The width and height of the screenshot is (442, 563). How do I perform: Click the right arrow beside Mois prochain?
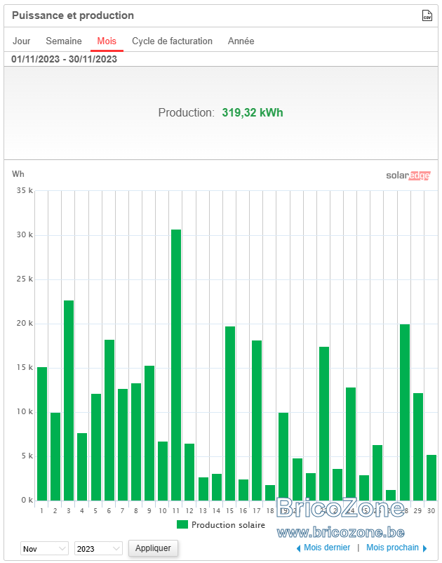[x=425, y=548]
